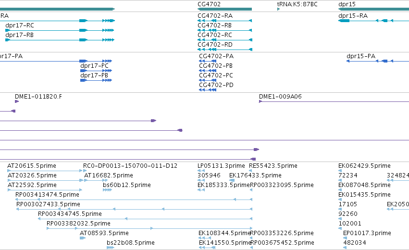Click the DME1-011B20.F arrow glyph
This screenshot has width=409, height=250.
pyautogui.click(x=17, y=101)
